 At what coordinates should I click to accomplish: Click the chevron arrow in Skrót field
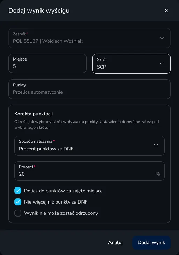pos(162,64)
